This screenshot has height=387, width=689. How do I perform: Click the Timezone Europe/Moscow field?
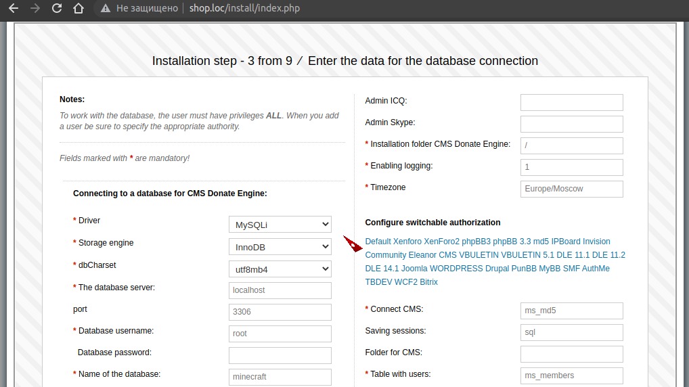click(571, 189)
